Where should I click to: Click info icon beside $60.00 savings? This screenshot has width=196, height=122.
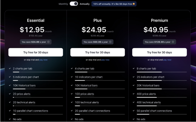click(110, 42)
